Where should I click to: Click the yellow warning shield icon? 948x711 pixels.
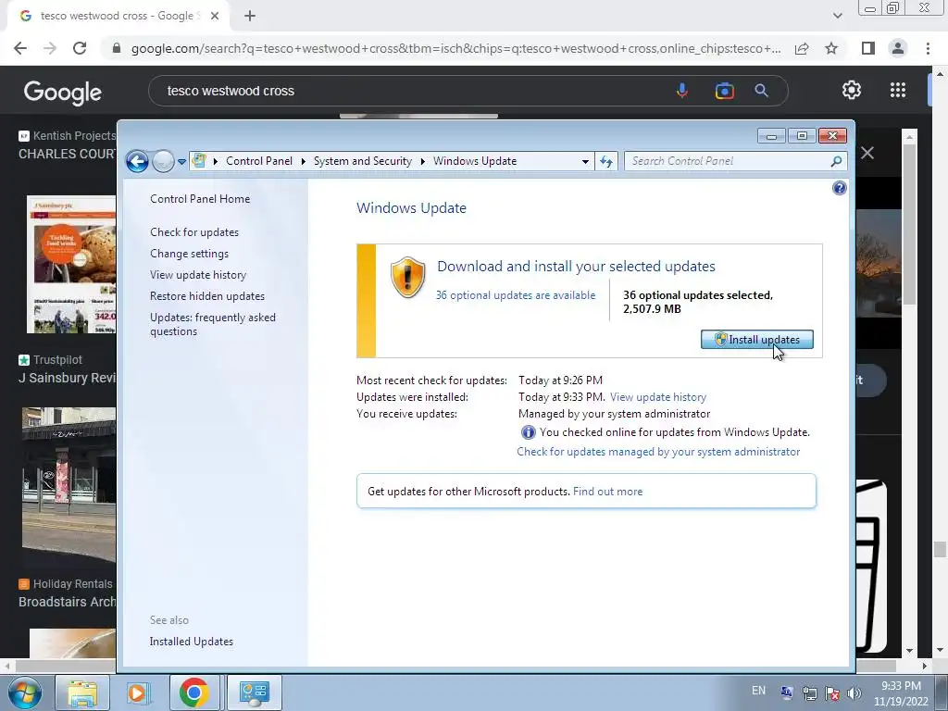pos(407,277)
